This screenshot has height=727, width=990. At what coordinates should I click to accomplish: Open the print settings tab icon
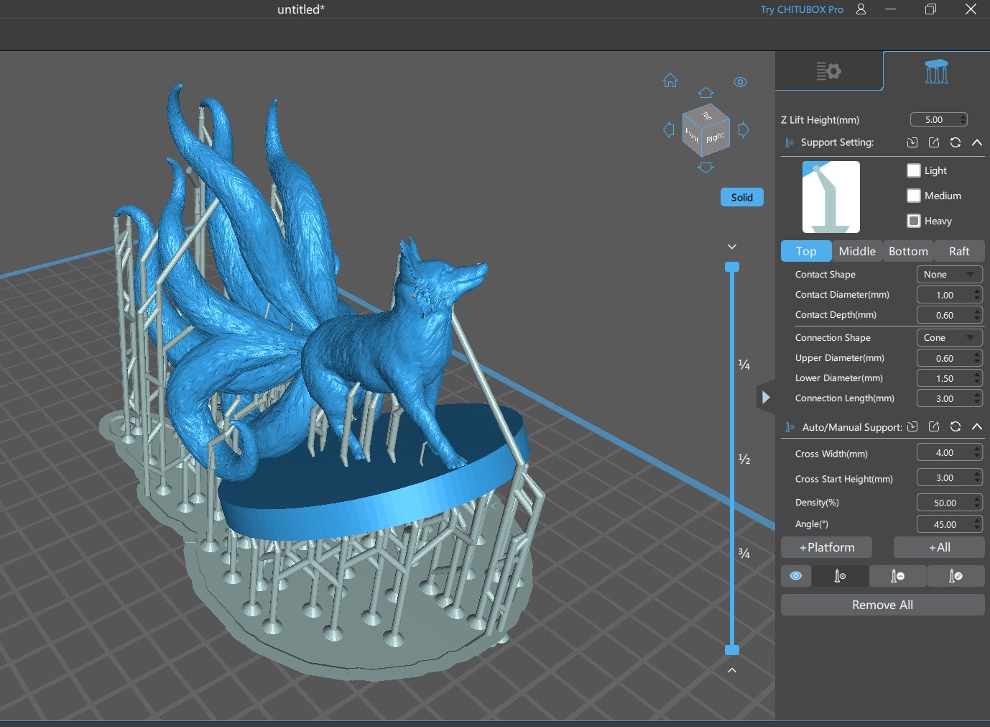[828, 70]
